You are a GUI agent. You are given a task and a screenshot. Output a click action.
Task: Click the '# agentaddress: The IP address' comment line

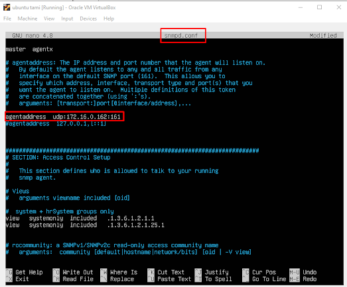[x=135, y=62]
